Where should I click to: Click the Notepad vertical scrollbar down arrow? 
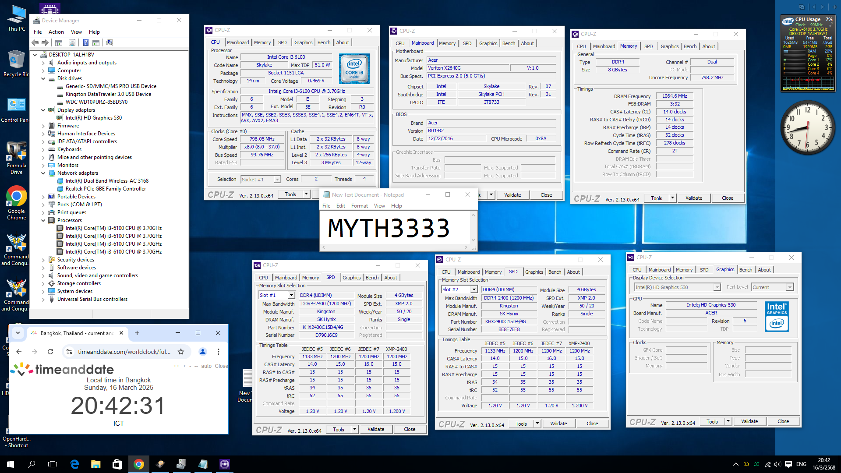coord(473,240)
